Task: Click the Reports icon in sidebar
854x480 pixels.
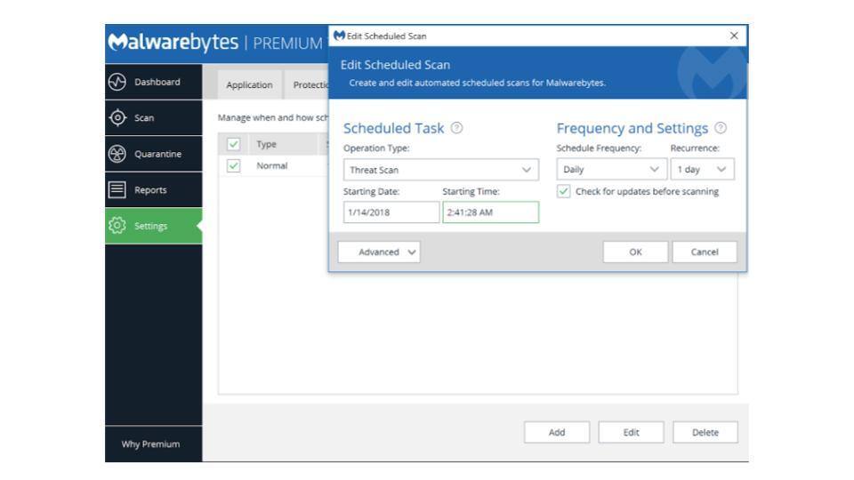Action: coord(118,189)
